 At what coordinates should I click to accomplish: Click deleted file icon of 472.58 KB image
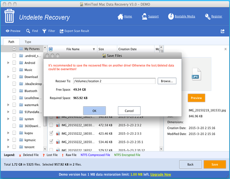(x=58, y=125)
